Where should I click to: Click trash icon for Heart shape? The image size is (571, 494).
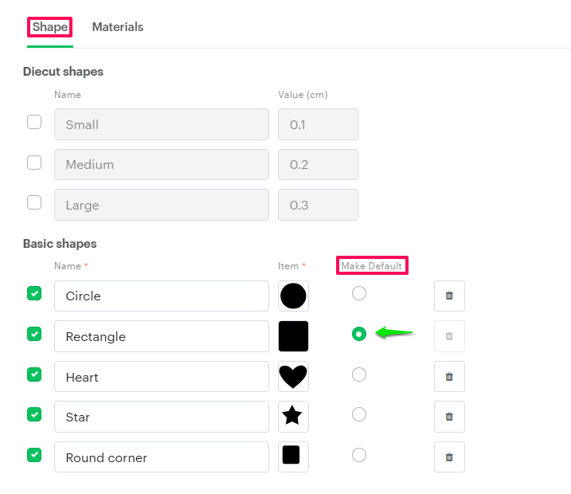coord(449,376)
